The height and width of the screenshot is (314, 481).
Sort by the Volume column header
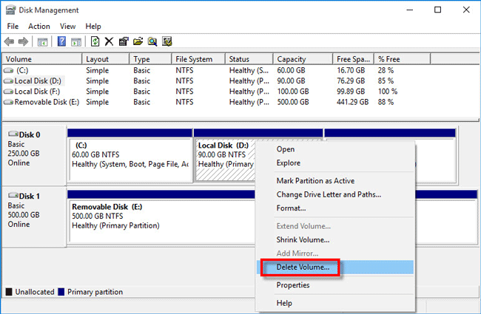42,59
